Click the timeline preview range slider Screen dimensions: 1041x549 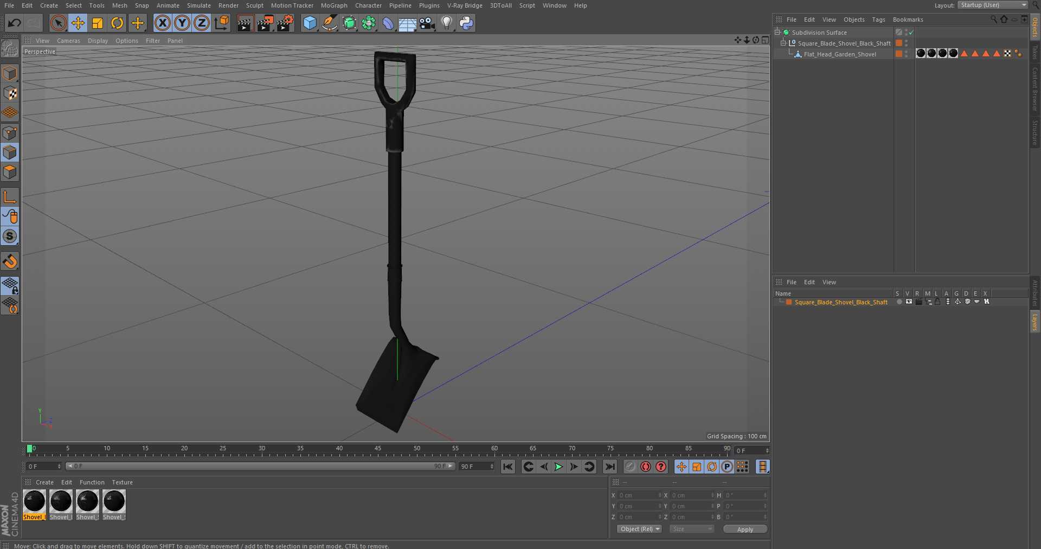(x=260, y=466)
